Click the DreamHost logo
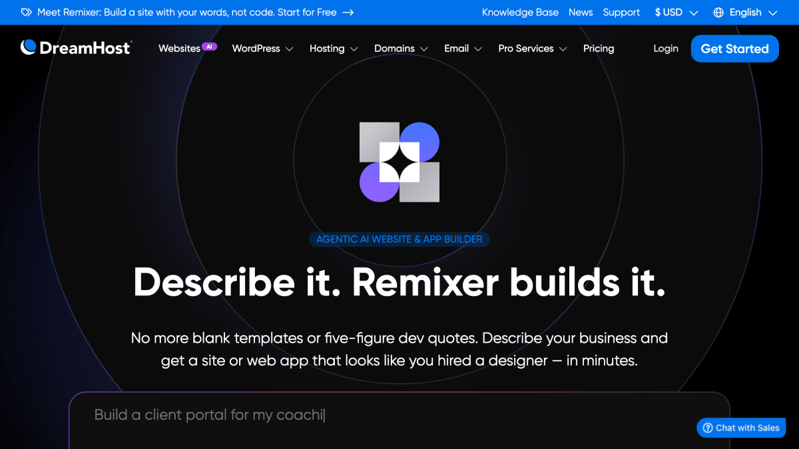799x449 pixels. tap(76, 47)
